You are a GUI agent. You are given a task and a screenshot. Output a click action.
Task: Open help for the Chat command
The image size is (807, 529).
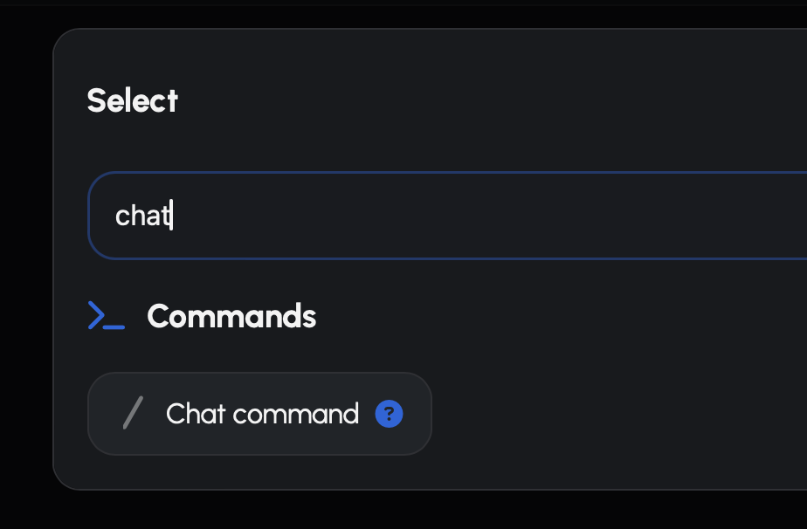(389, 414)
